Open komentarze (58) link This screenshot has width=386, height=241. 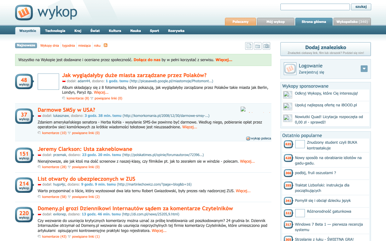pos(54,197)
